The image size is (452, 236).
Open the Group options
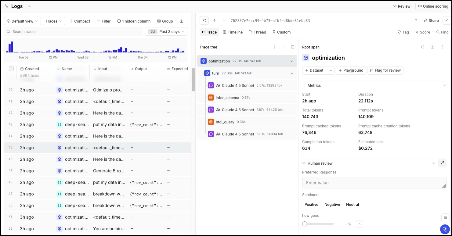(165, 21)
